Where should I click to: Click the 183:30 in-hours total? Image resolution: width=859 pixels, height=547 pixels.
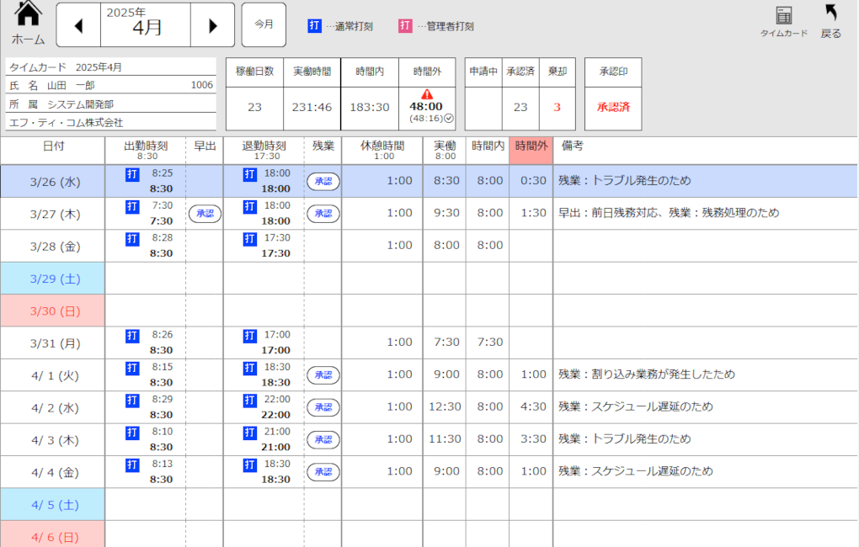[370, 108]
